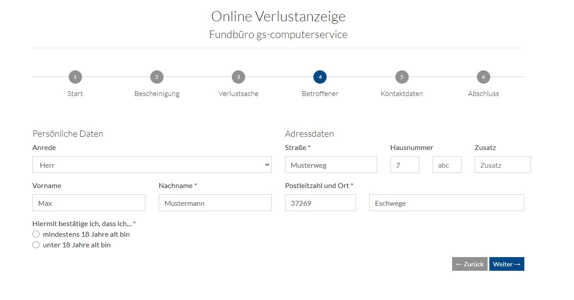Select the Hausnummer field containing 7

404,165
